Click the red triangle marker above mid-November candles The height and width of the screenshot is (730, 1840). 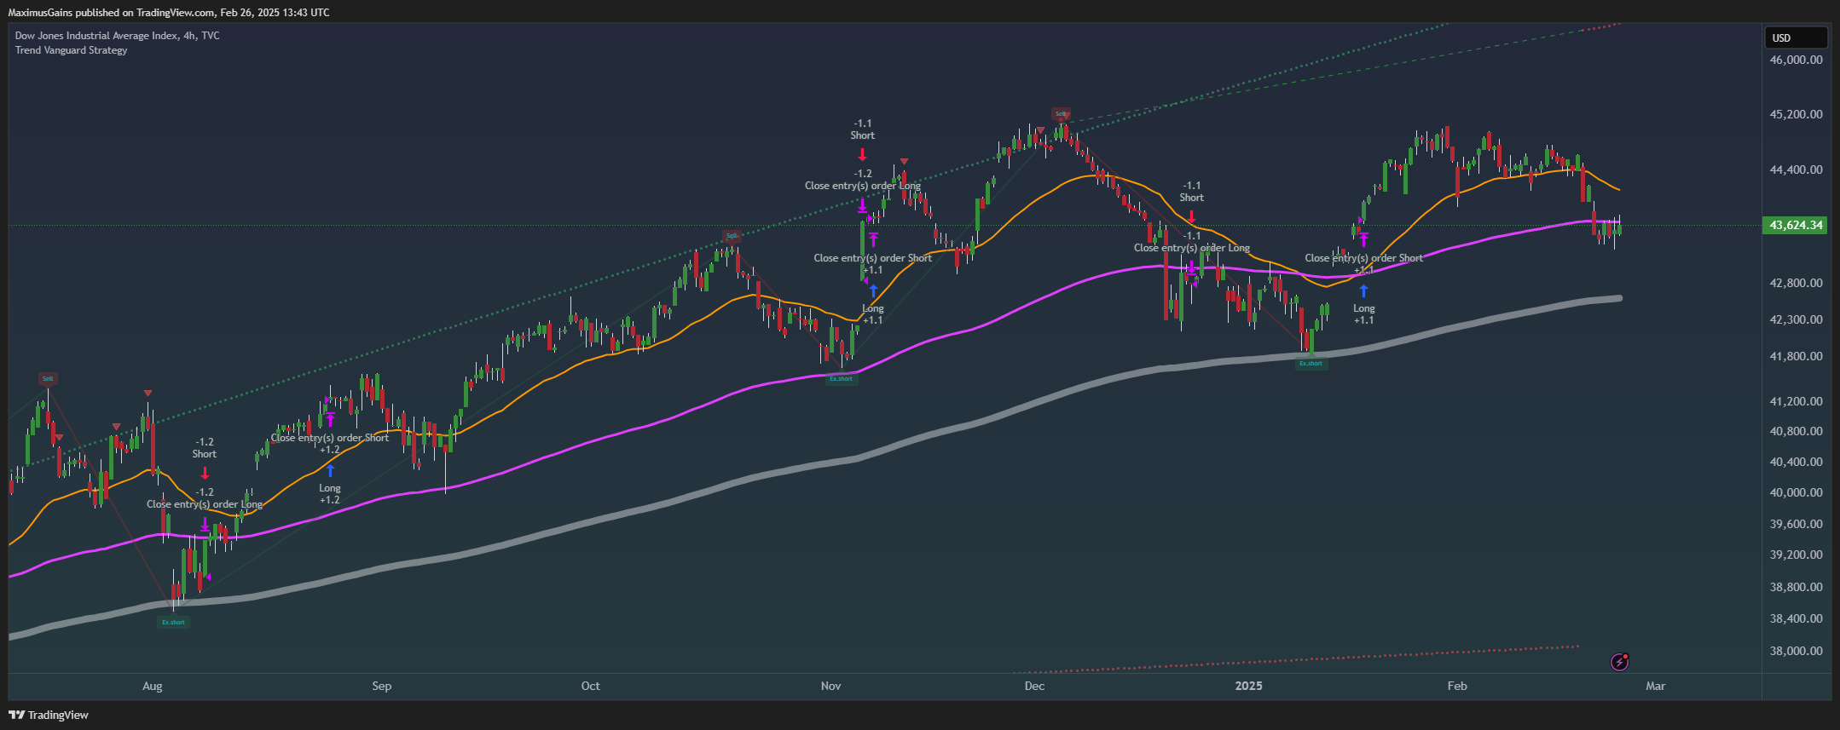tap(904, 161)
